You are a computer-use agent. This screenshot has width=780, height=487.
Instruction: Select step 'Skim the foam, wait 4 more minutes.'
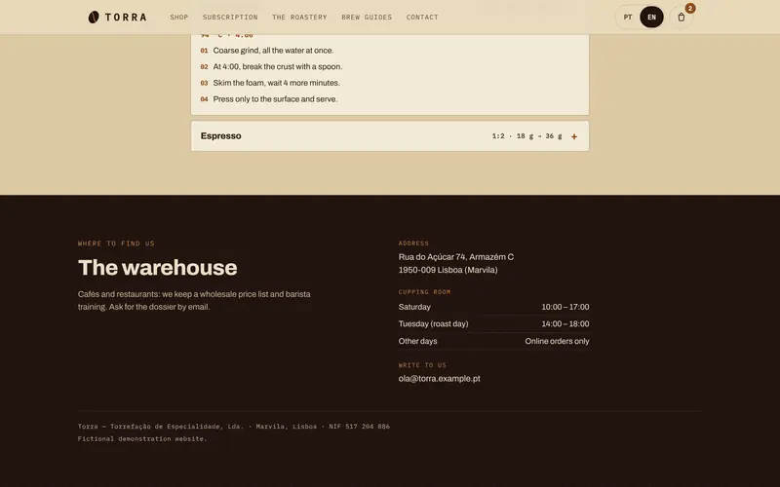click(x=277, y=83)
